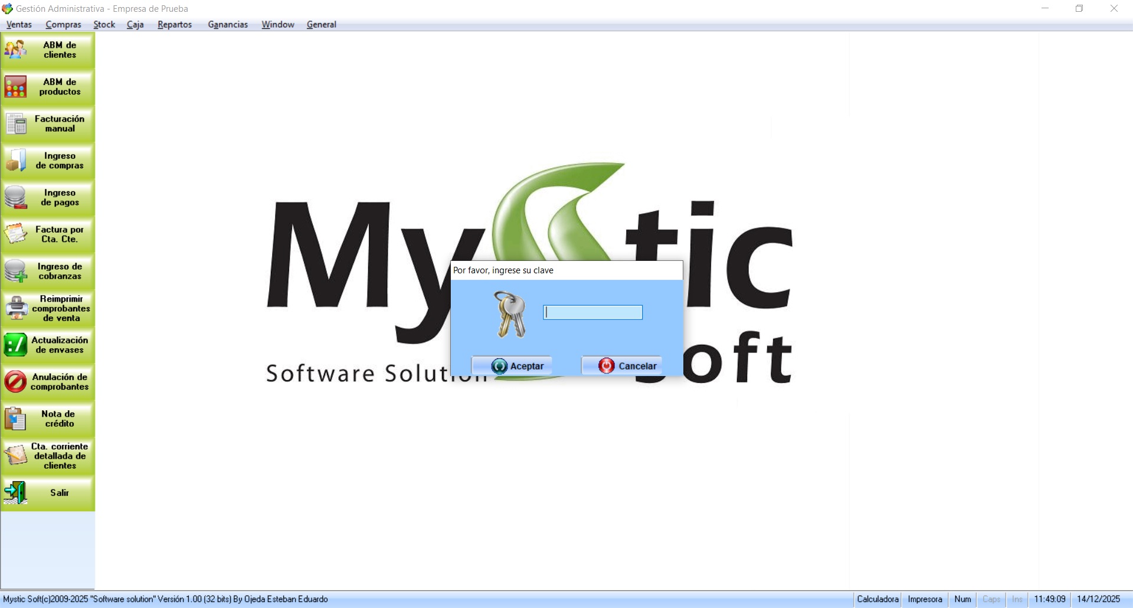
Task: Open Ingreso de pagos
Action: click(48, 198)
